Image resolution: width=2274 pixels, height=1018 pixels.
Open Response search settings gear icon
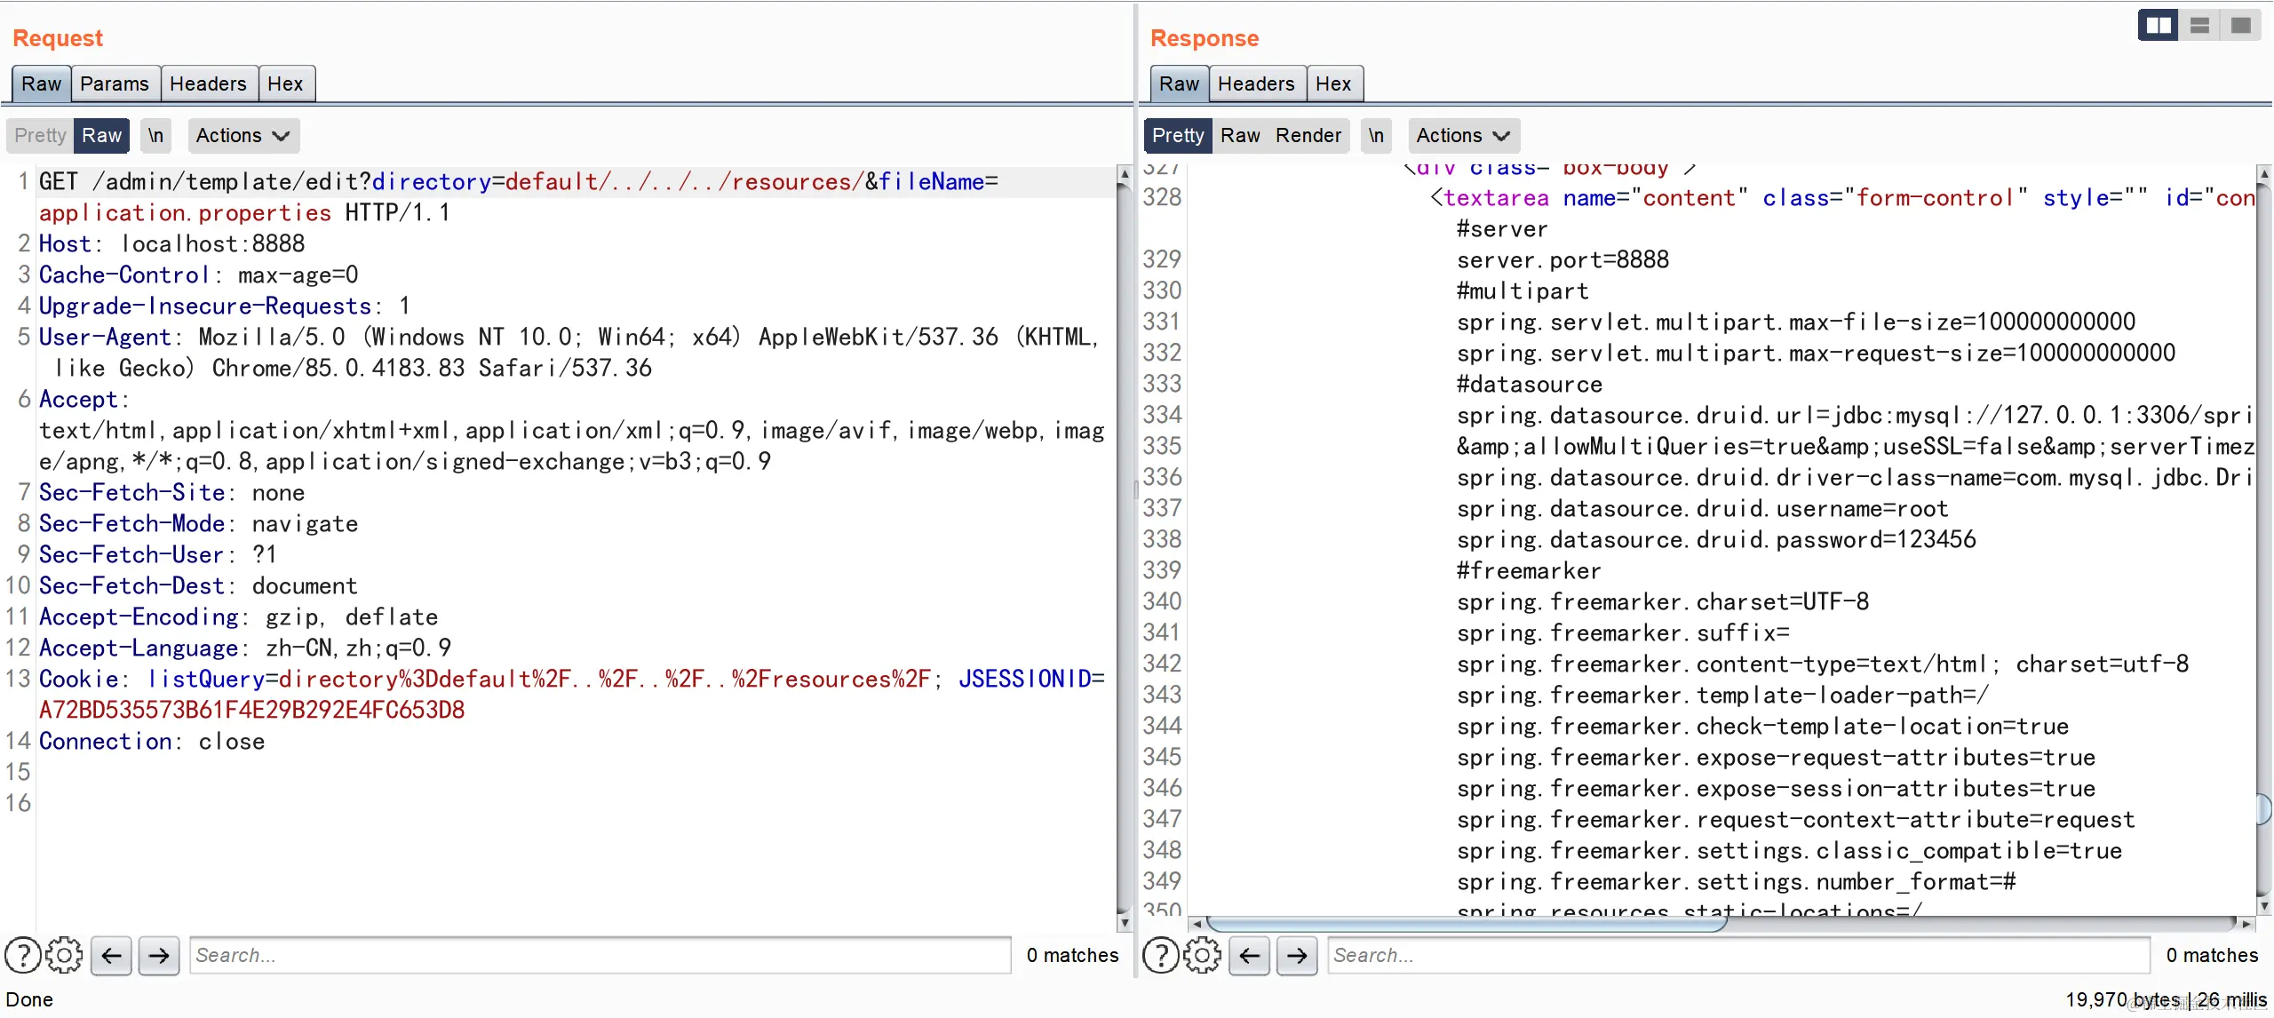pyautogui.click(x=1202, y=955)
